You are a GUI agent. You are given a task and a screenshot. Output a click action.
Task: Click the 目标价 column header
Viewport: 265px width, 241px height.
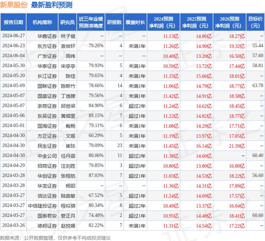pyautogui.click(x=255, y=22)
